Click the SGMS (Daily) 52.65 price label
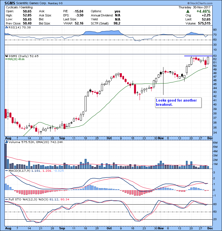Viewport: 222px width, 231px height. click(x=24, y=56)
